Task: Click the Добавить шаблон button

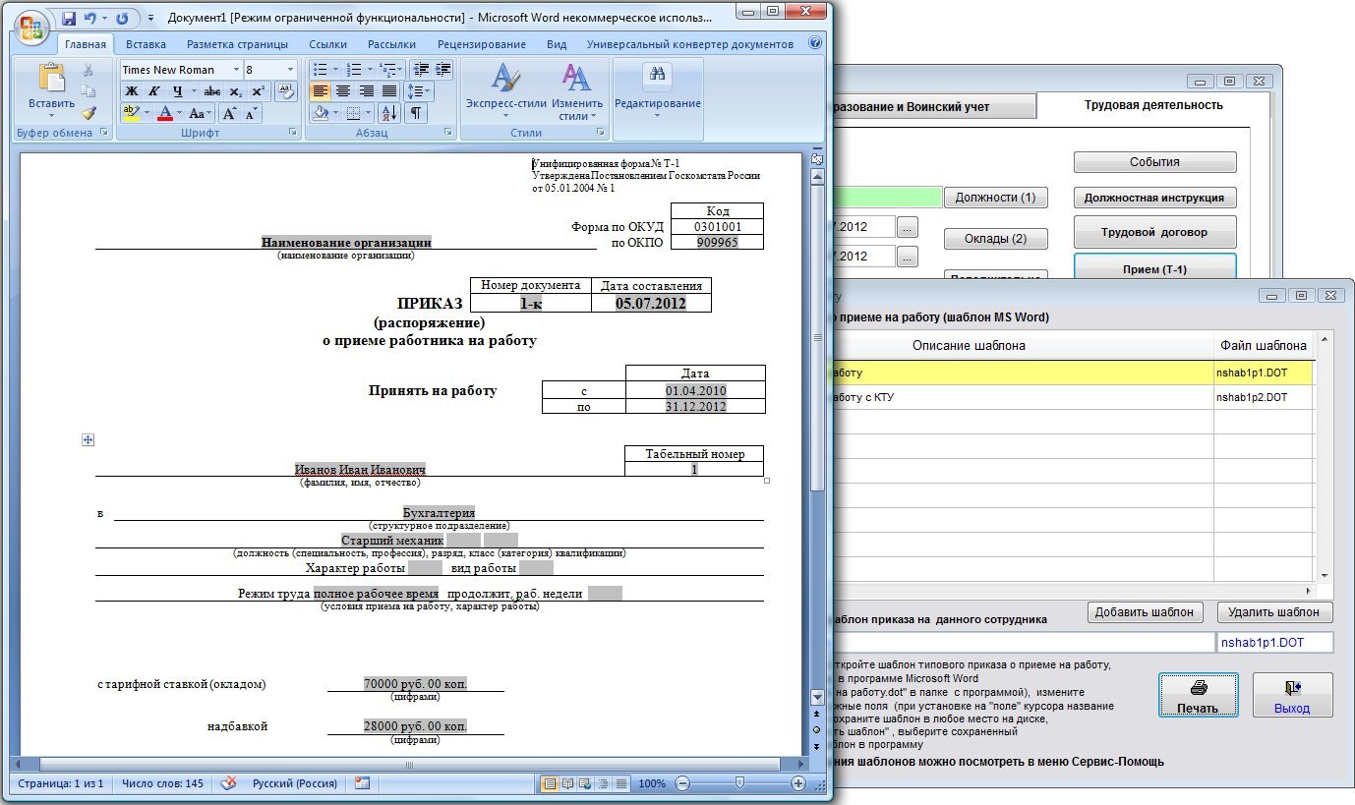Action: pyautogui.click(x=1146, y=612)
